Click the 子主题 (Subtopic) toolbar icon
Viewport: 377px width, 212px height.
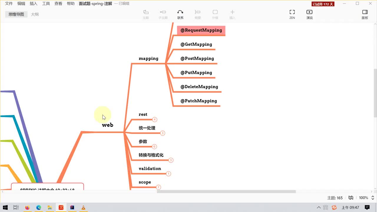point(163,12)
